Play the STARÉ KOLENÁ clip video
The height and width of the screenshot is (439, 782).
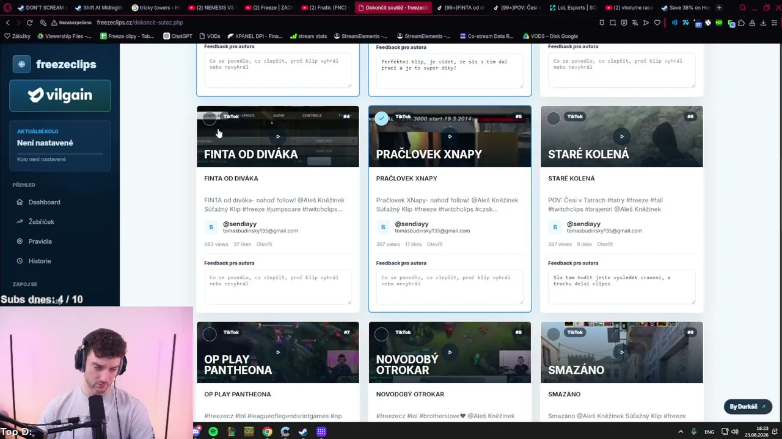(x=622, y=137)
